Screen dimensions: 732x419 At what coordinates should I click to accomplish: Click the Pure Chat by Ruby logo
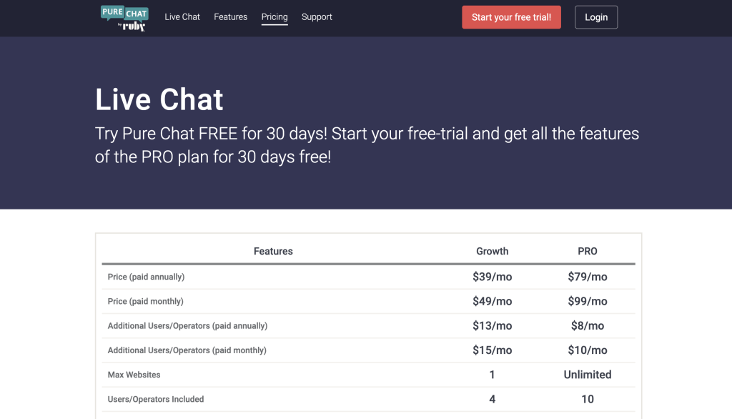click(124, 18)
